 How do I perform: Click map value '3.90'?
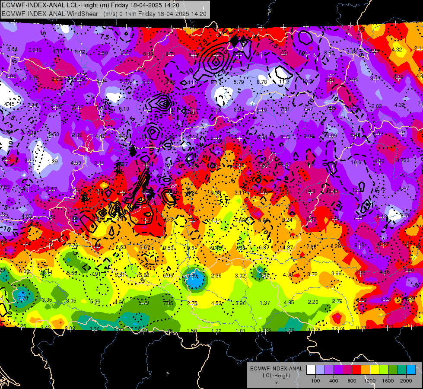(240, 303)
